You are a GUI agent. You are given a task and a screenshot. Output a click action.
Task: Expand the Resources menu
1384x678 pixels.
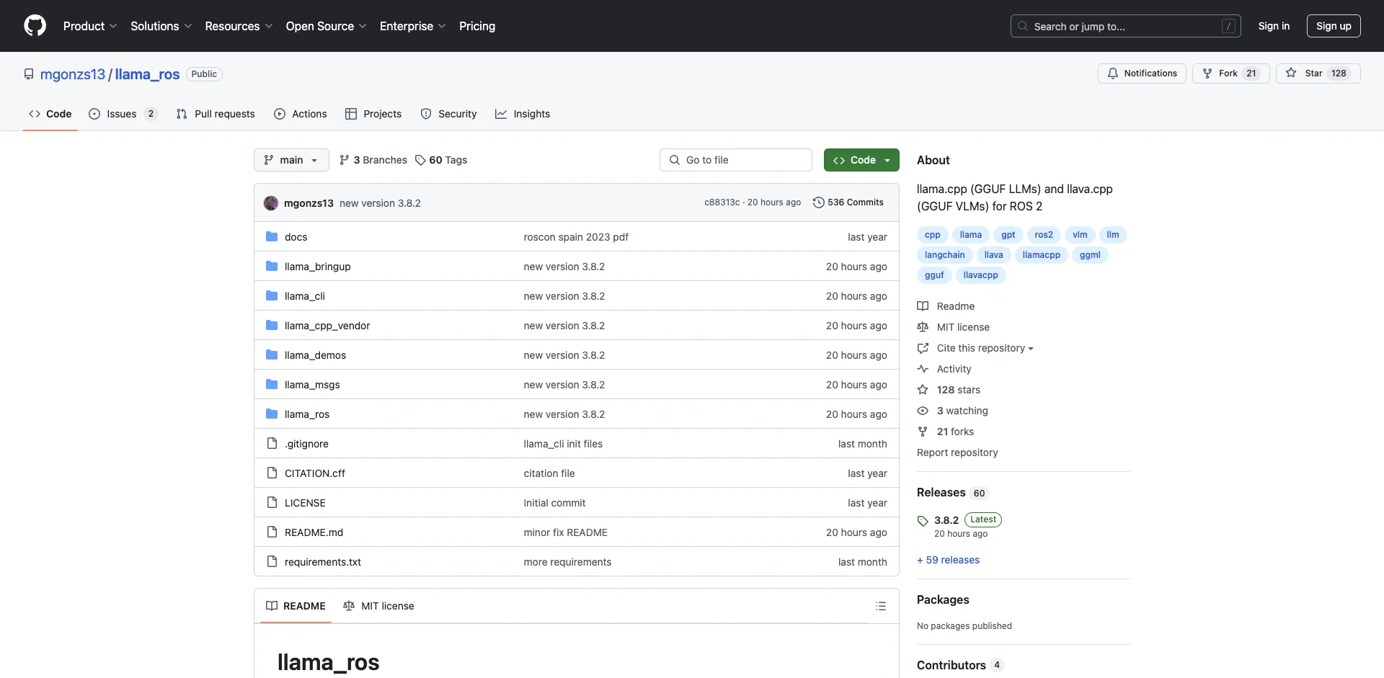pyautogui.click(x=239, y=26)
